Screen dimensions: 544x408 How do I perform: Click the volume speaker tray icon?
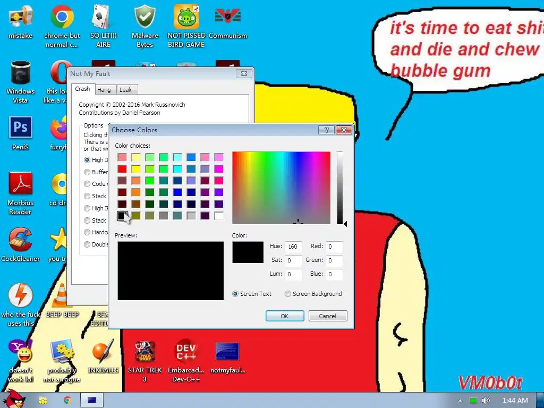point(486,401)
